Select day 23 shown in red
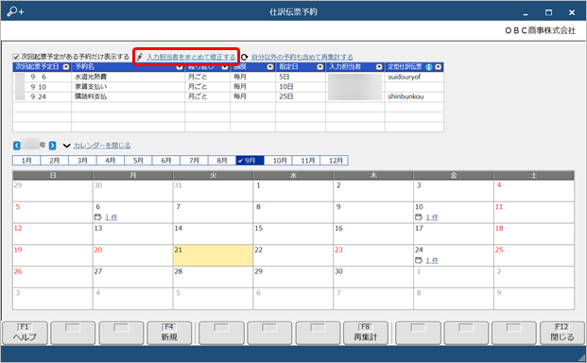The width and height of the screenshot is (587, 363). [x=373, y=255]
